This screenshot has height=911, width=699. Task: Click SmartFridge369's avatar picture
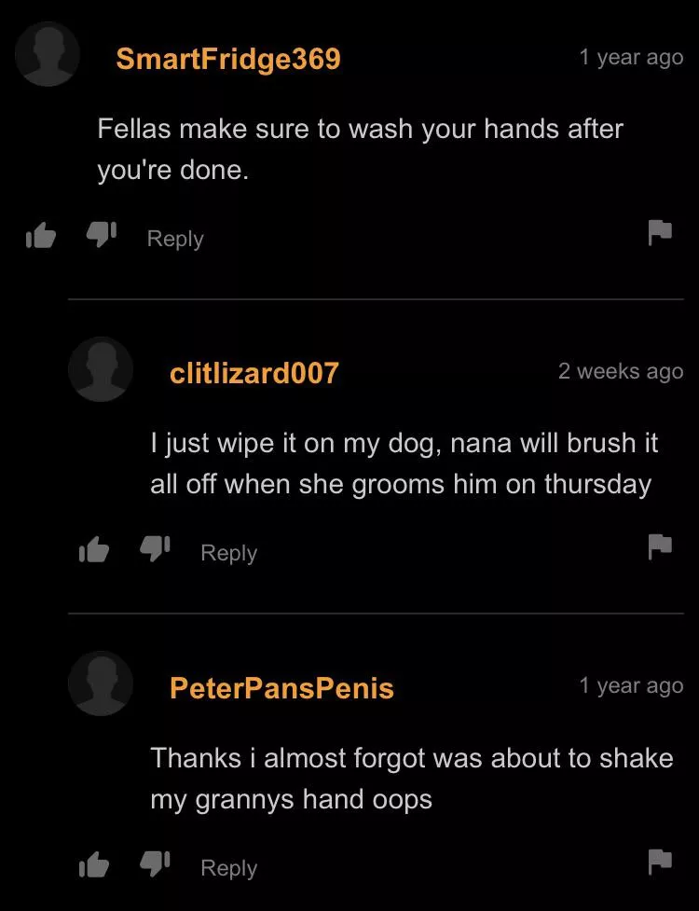(47, 54)
